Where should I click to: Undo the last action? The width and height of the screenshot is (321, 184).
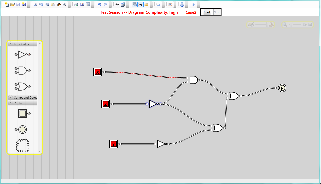tap(99, 4)
